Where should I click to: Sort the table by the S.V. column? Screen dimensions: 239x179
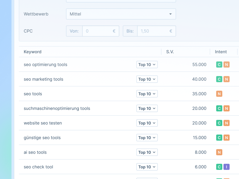[x=170, y=52]
